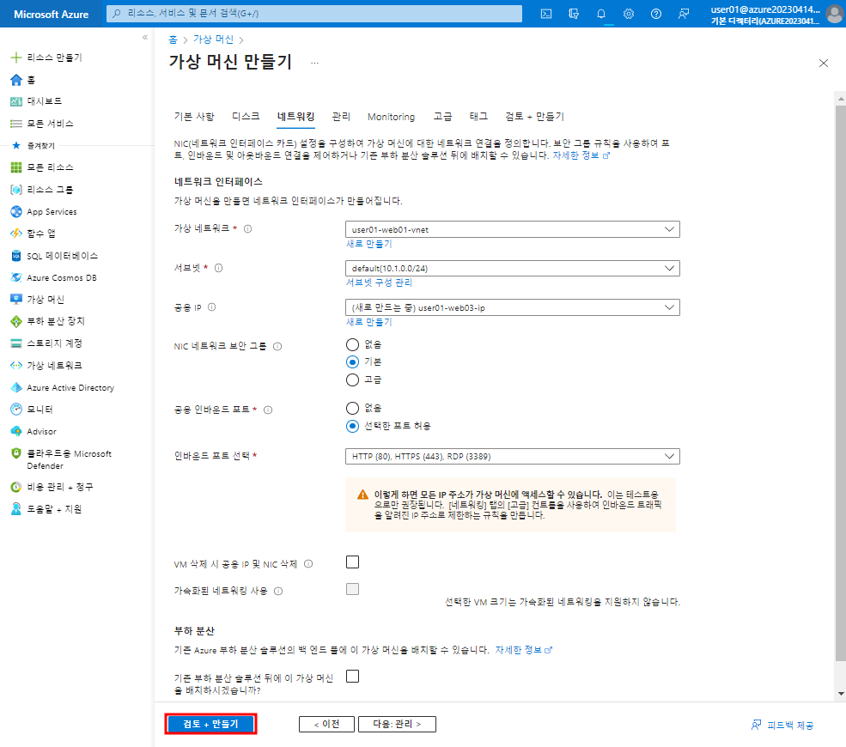Screen dimensions: 846x747
Task: Click the user account avatar
Action: click(x=834, y=14)
